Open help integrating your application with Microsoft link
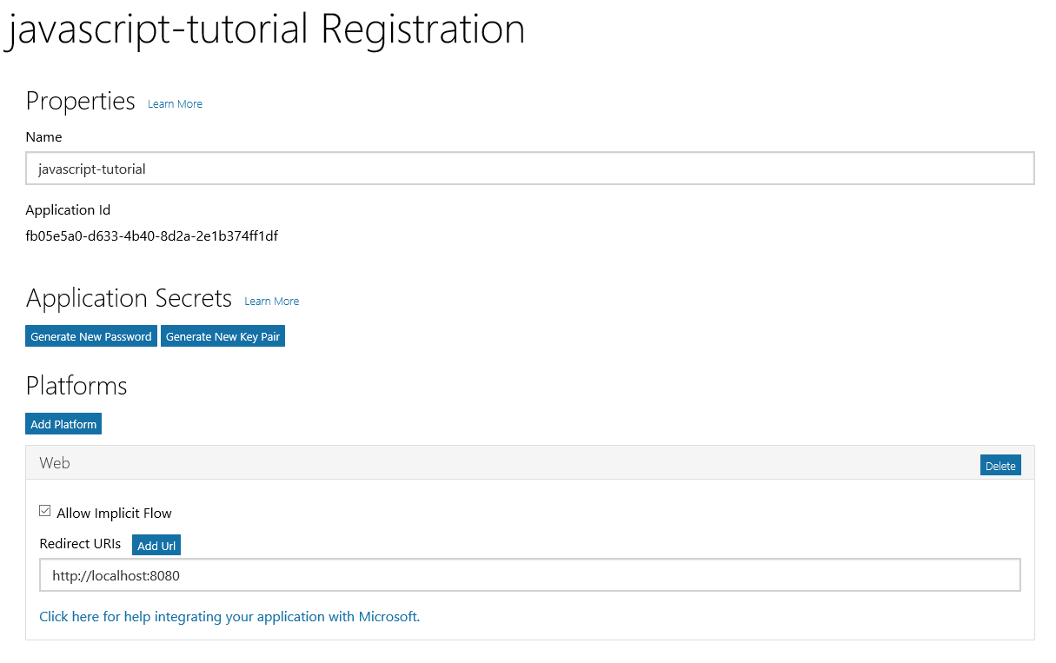 click(x=229, y=617)
